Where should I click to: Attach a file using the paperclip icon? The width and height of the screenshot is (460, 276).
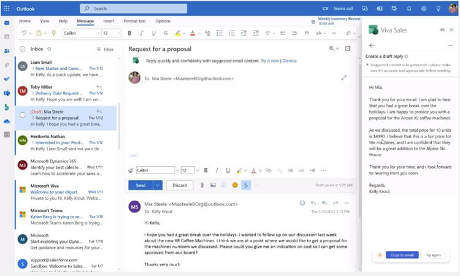tap(202, 185)
